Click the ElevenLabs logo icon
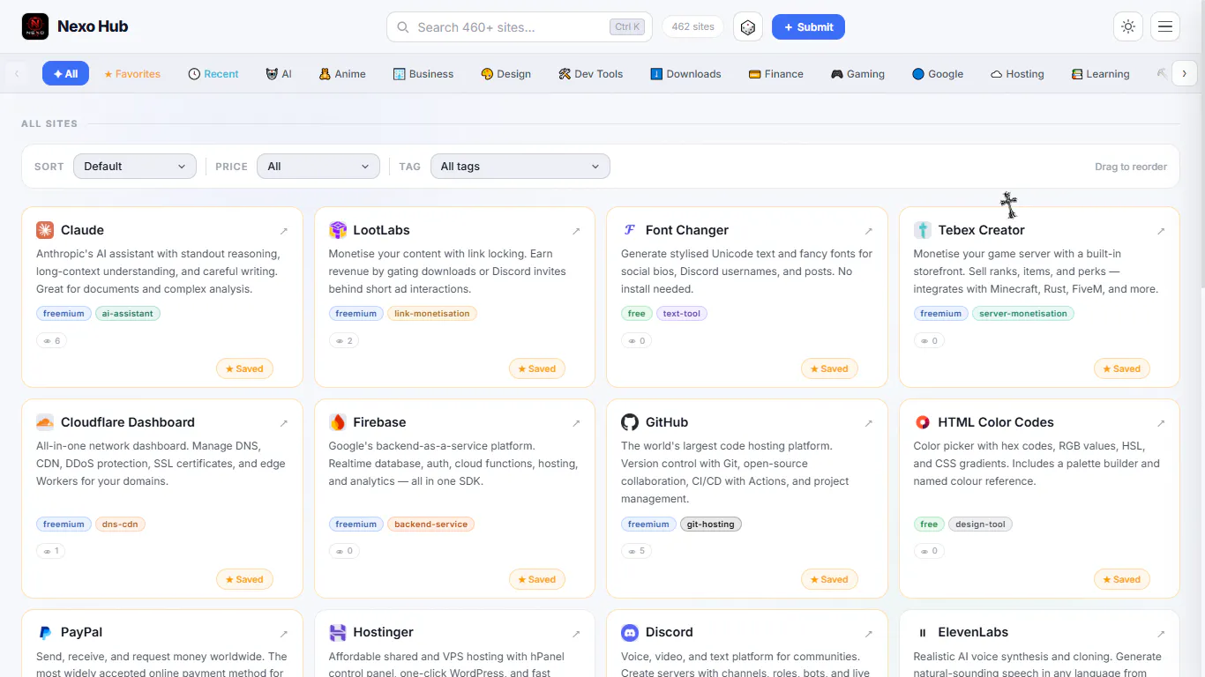1205x677 pixels. pos(923,632)
